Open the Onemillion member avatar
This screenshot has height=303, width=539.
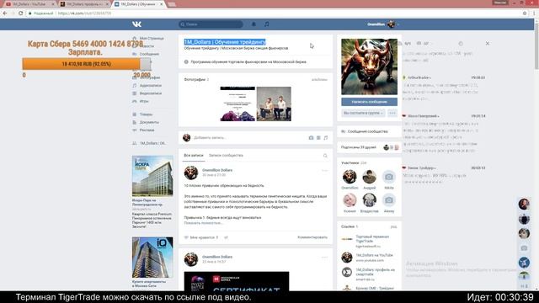[x=350, y=177]
